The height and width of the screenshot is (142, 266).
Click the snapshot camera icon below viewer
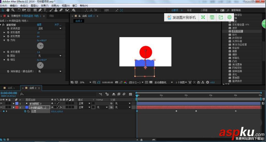[117, 82]
